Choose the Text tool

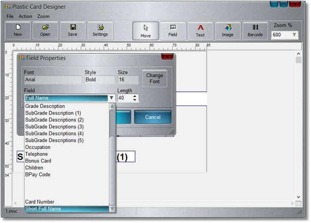coord(200,30)
